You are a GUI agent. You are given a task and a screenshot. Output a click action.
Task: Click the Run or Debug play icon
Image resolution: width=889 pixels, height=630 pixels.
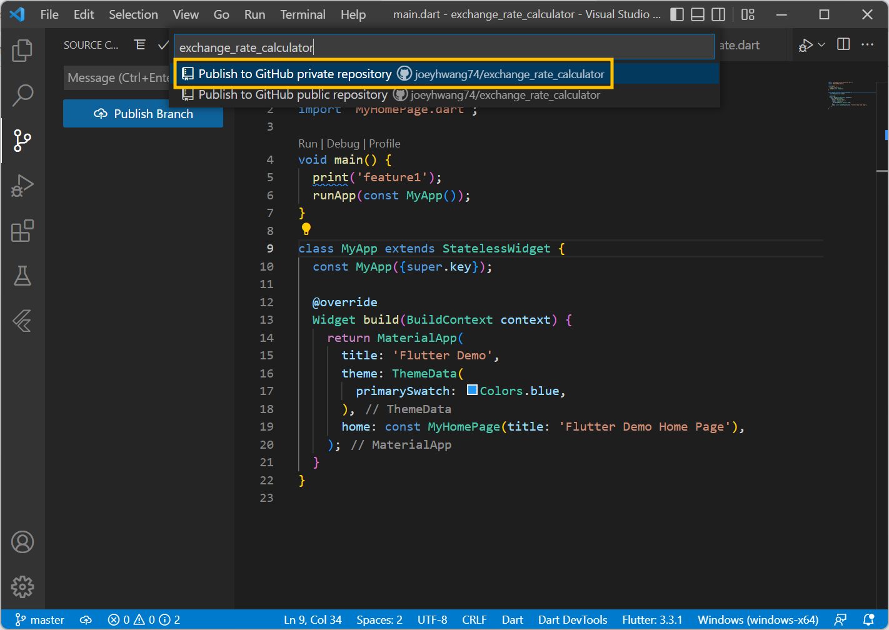(x=805, y=45)
